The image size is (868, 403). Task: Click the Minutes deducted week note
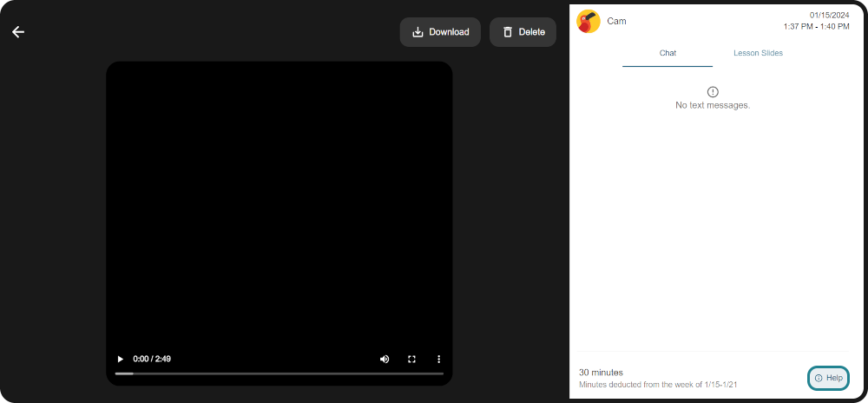658,384
